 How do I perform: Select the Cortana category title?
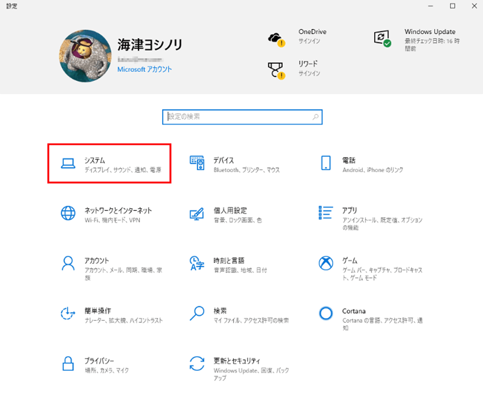[354, 311]
